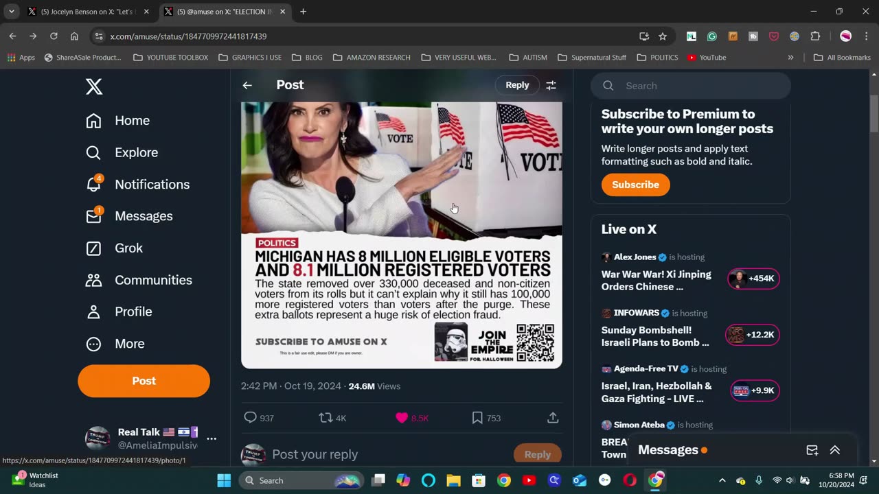Open a new browser tab
Viewport: 879px width, 494px height.
(x=303, y=12)
